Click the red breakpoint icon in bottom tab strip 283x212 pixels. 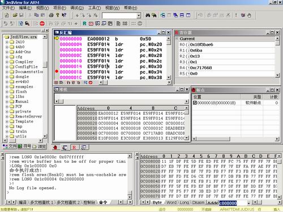pyautogui.click(x=55, y=148)
